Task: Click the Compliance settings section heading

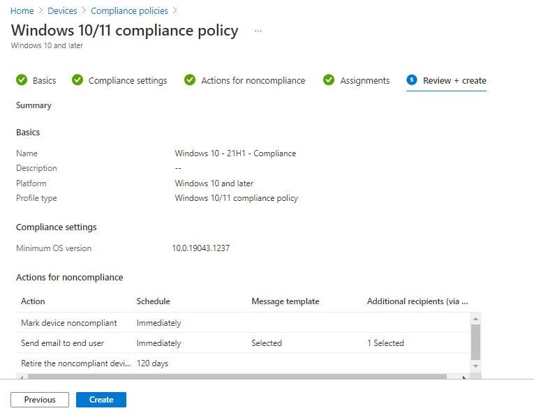Action: [57, 227]
